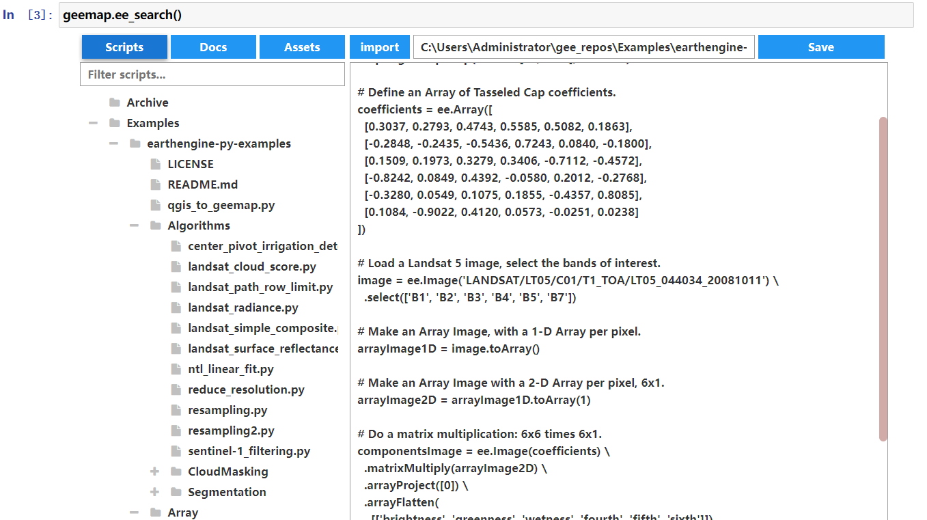Click the Examples folder icon
927x520 pixels.
pyautogui.click(x=115, y=123)
